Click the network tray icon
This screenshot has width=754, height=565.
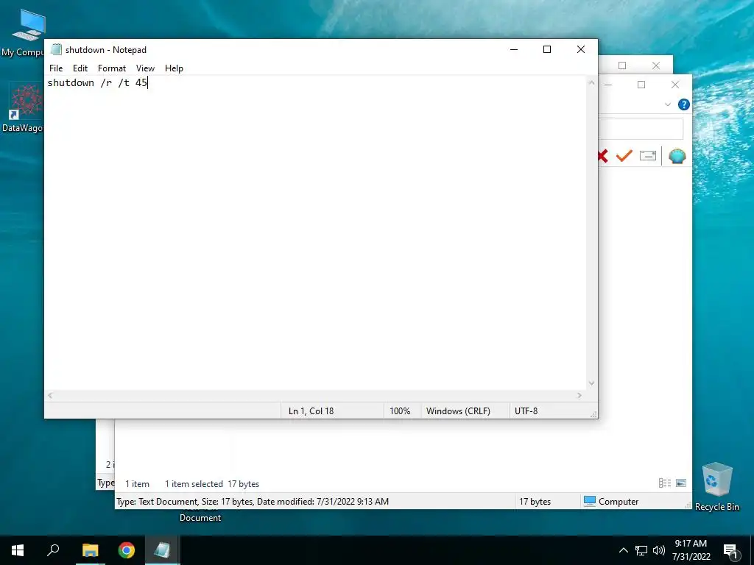click(x=641, y=550)
